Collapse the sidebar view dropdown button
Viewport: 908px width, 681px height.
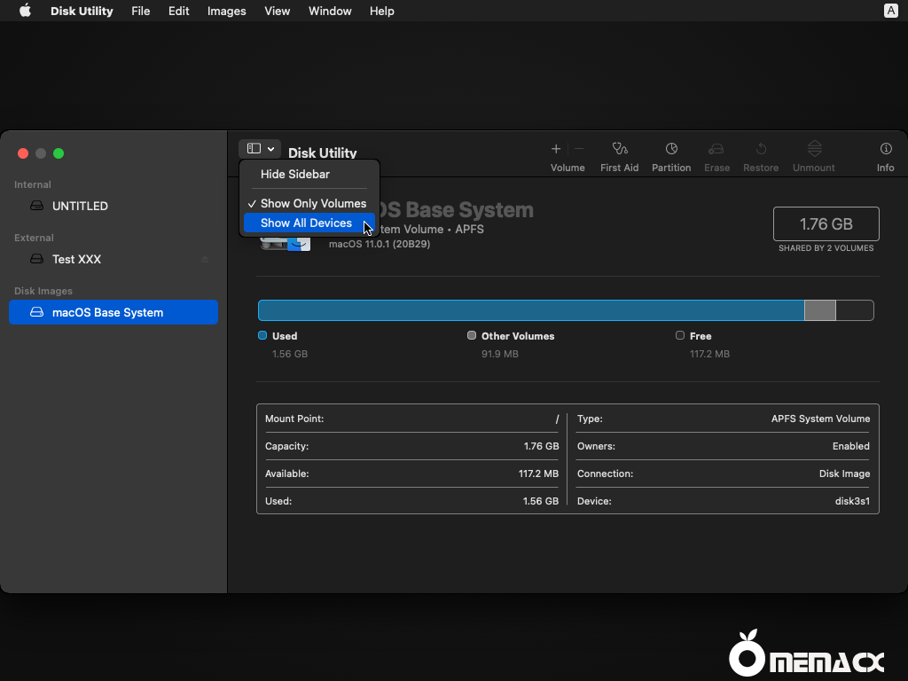260,149
